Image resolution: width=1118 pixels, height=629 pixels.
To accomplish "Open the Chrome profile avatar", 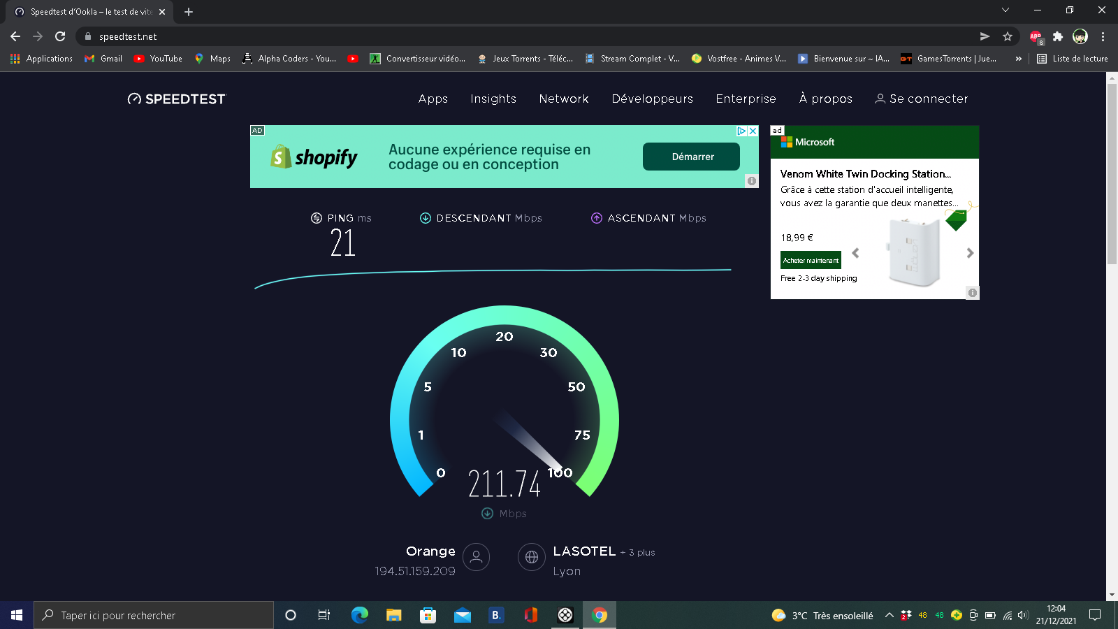I will coord(1080,36).
